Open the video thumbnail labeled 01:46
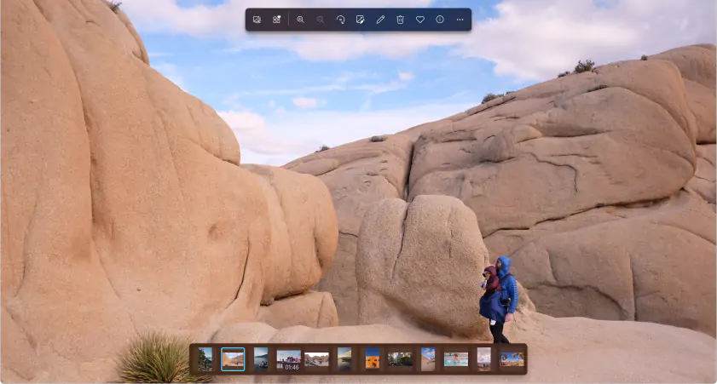The width and height of the screenshot is (717, 384). tap(289, 360)
